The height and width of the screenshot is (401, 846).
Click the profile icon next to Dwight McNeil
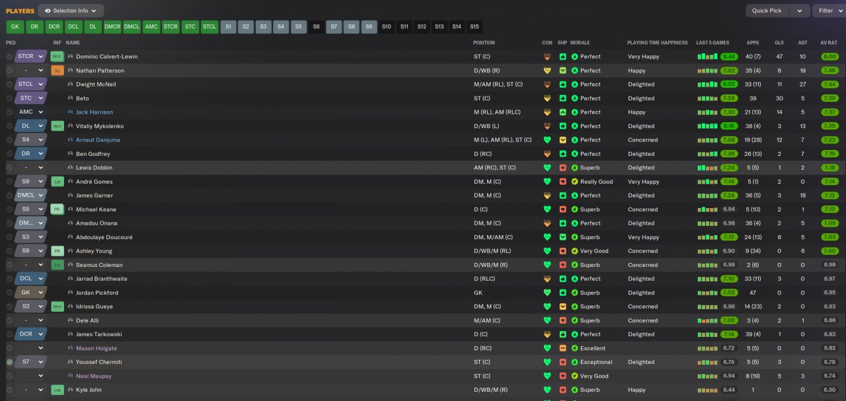[x=71, y=84]
